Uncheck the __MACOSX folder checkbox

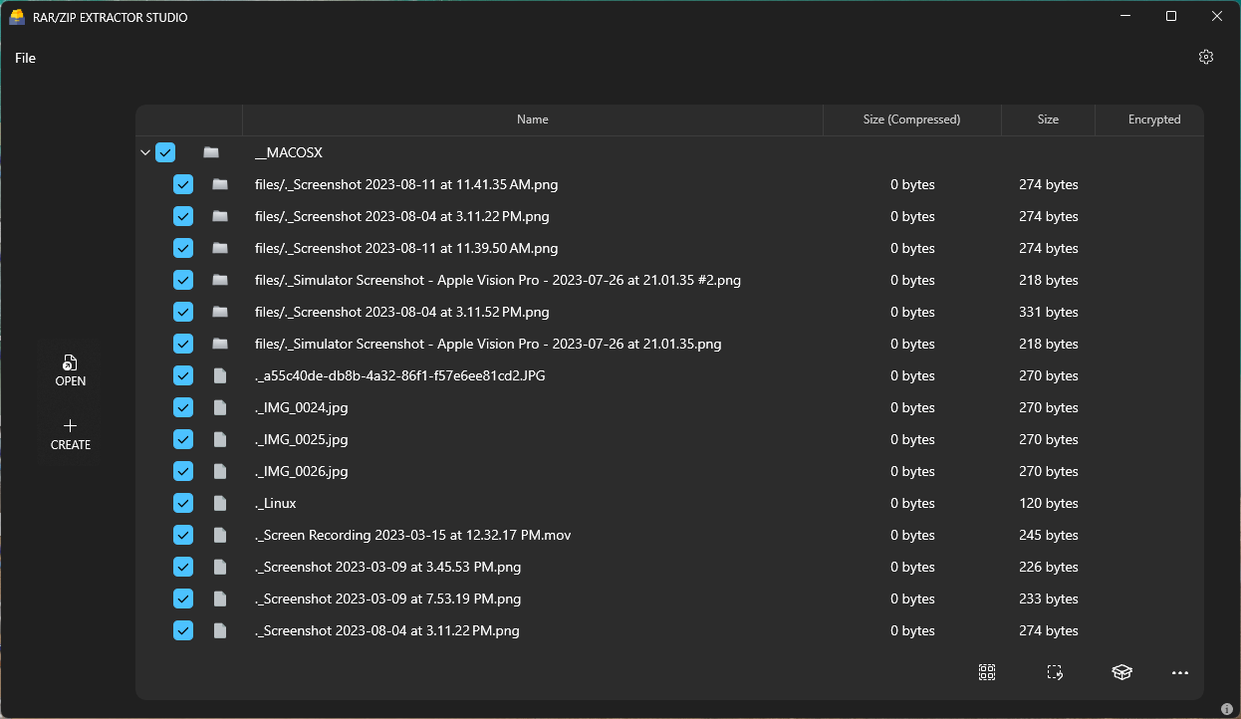pyautogui.click(x=165, y=152)
